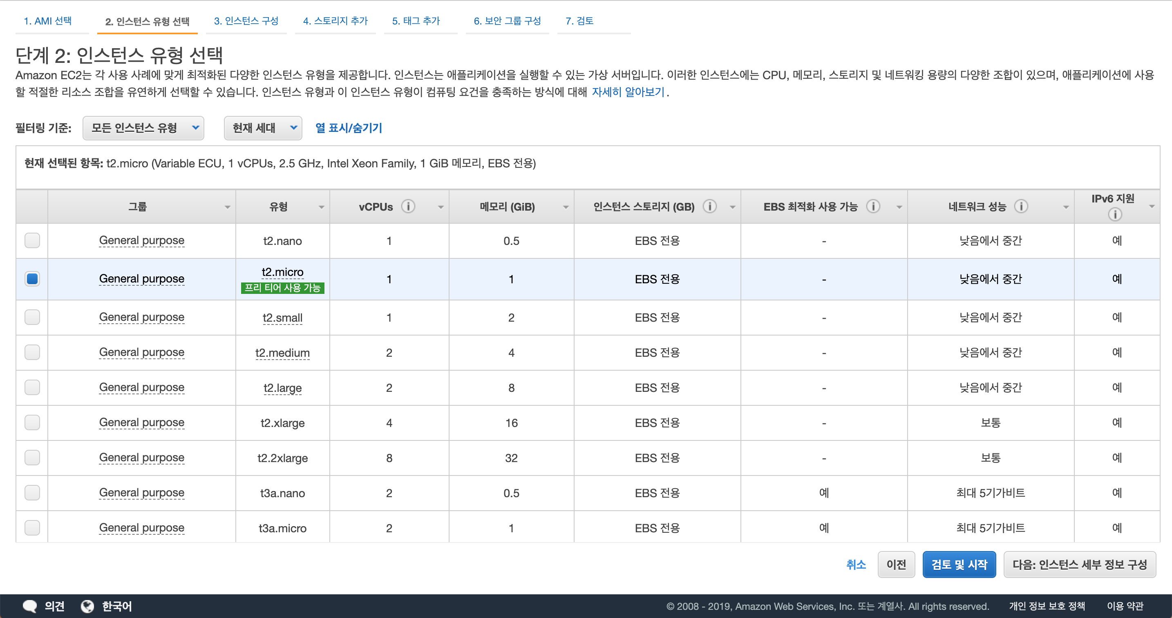Expand the 메모리 (GiB) column sort arrow
The width and height of the screenshot is (1172, 618).
point(566,207)
